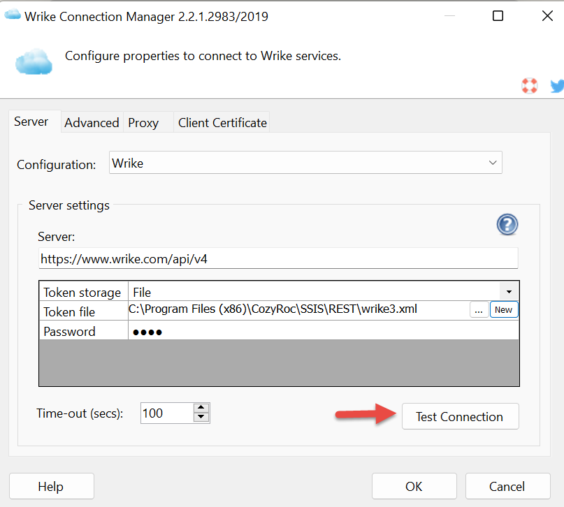Click the blue question mark help icon
This screenshot has height=507, width=564.
click(x=507, y=225)
